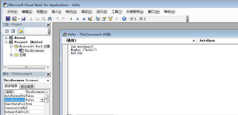The height and width of the screenshot is (115, 238).
Task: Open the AutoOpen procedure combo box
Action: coord(218,41)
